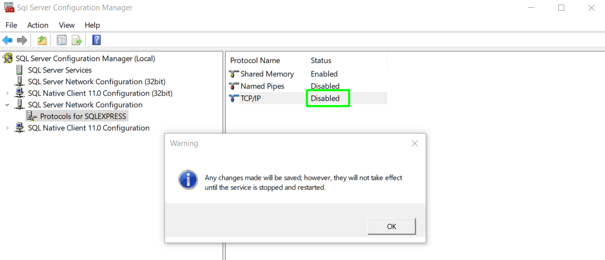Click the Export List toolbar icon
Screen dimensions: 605x260
pyautogui.click(x=77, y=40)
